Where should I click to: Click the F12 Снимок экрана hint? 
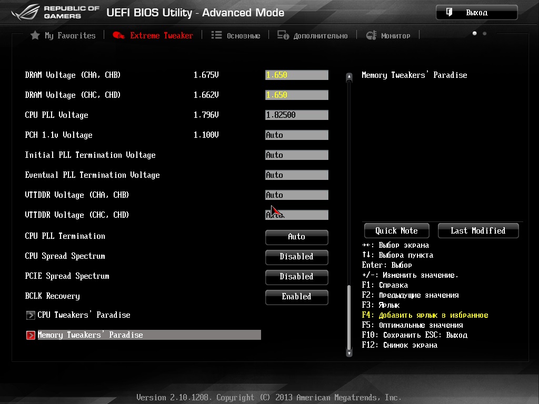point(400,345)
